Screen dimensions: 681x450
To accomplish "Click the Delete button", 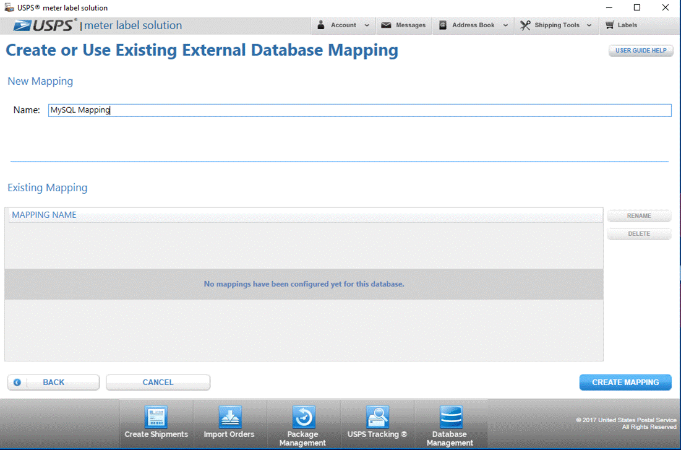I will click(639, 234).
